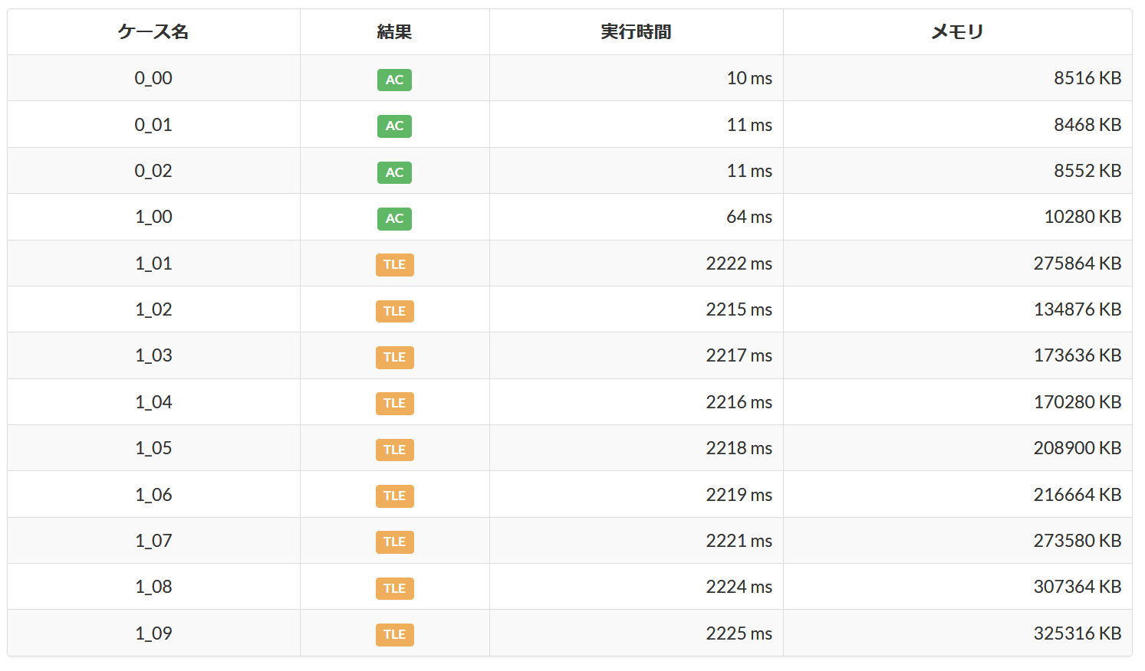Click the TLE badge for case 1_03
1145x671 pixels.
(x=394, y=357)
